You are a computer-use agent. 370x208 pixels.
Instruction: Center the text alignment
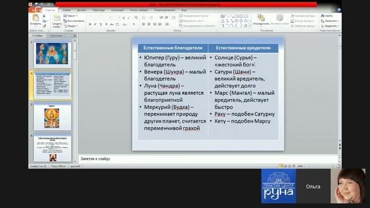[149, 24]
